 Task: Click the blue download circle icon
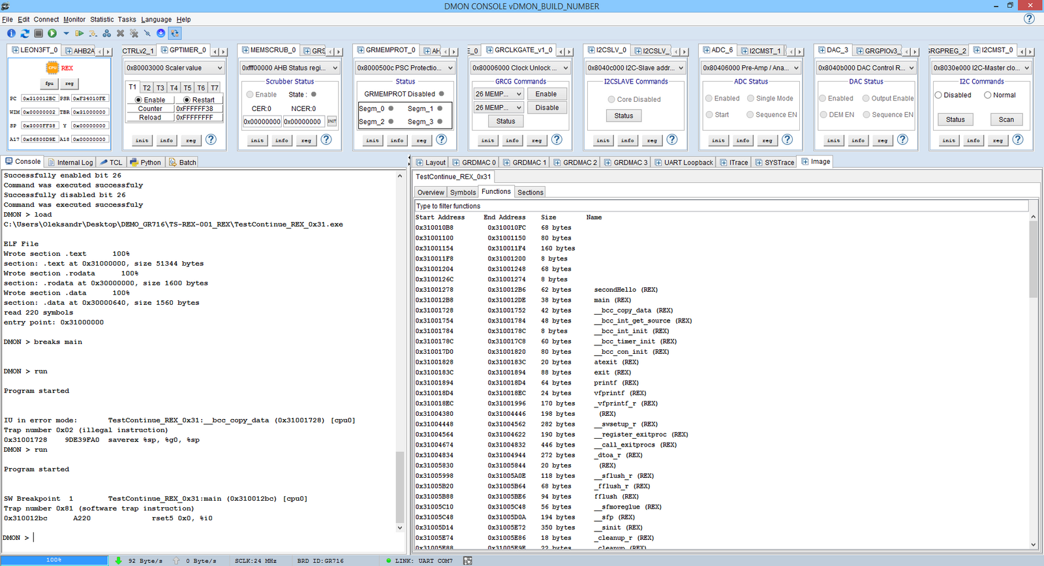click(161, 33)
